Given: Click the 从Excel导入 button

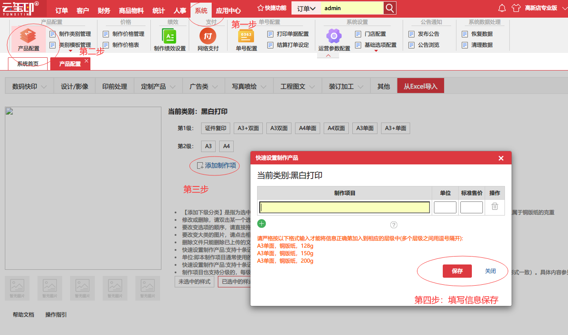Looking at the screenshot, I should pyautogui.click(x=421, y=86).
